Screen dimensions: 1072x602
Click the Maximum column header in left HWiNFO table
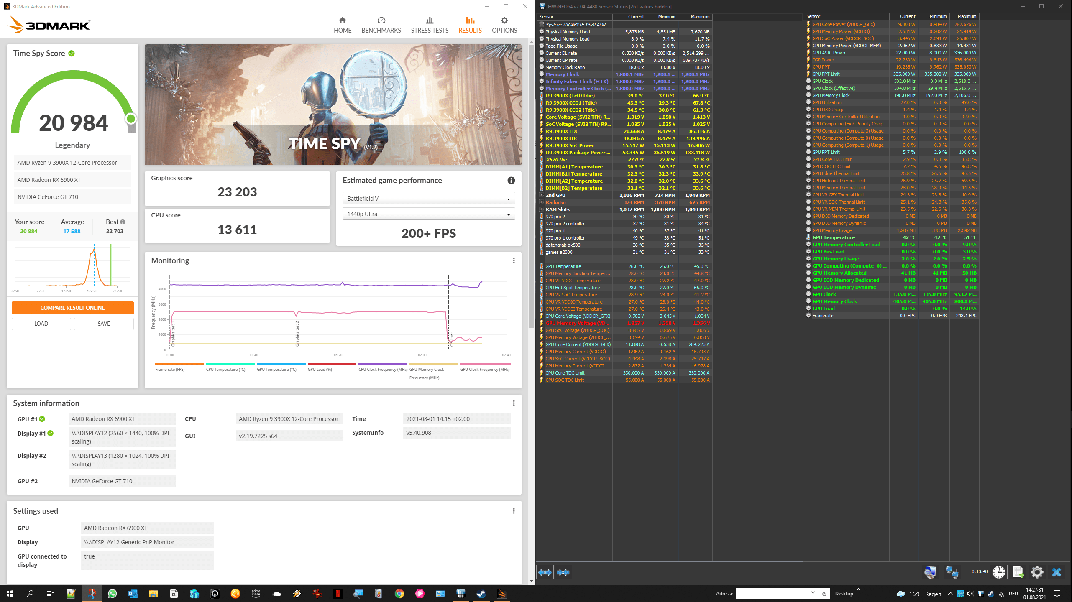tap(695, 17)
